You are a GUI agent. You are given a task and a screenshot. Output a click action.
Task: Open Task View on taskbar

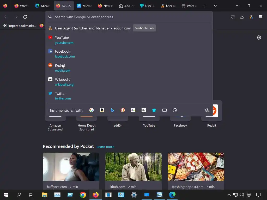31,195
